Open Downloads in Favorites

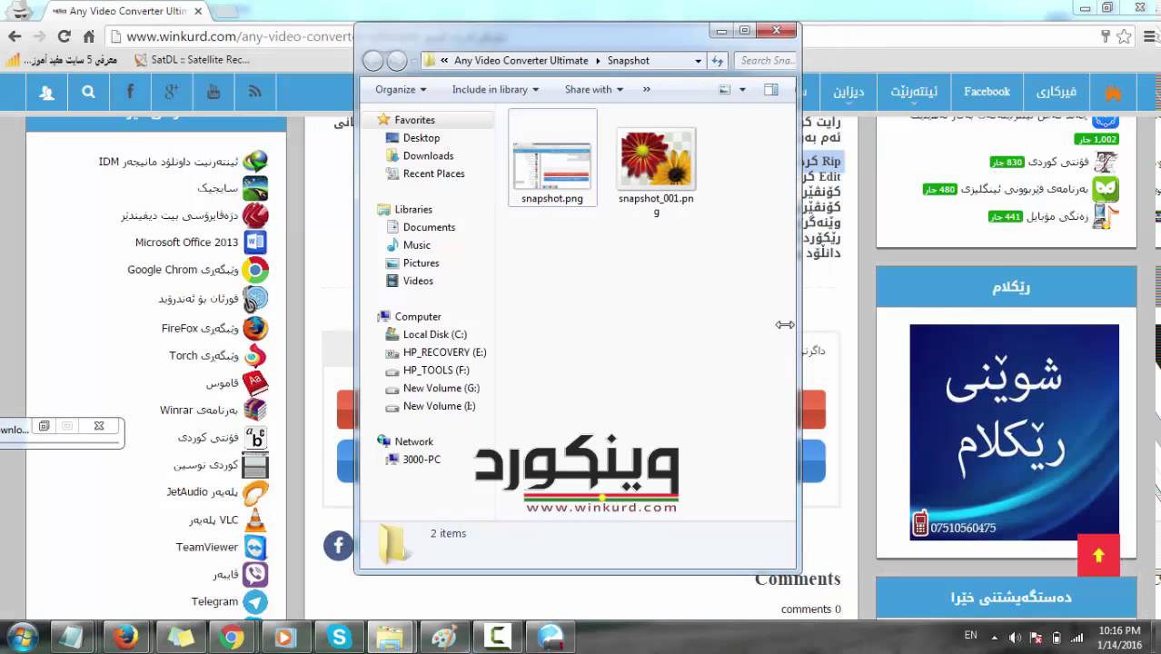click(x=428, y=156)
